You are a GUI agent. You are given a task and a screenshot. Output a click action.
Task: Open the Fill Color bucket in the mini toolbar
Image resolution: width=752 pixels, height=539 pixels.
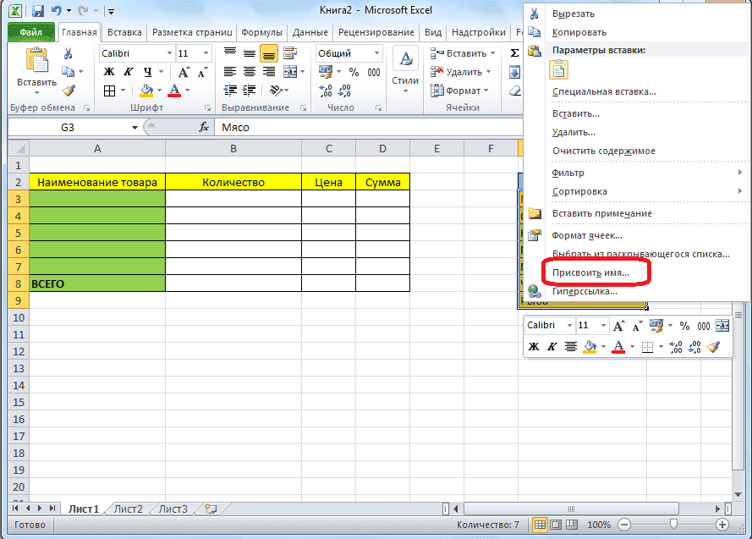(589, 346)
